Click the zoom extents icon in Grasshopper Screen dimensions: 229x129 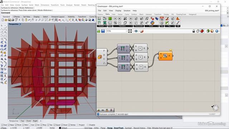coord(130,31)
